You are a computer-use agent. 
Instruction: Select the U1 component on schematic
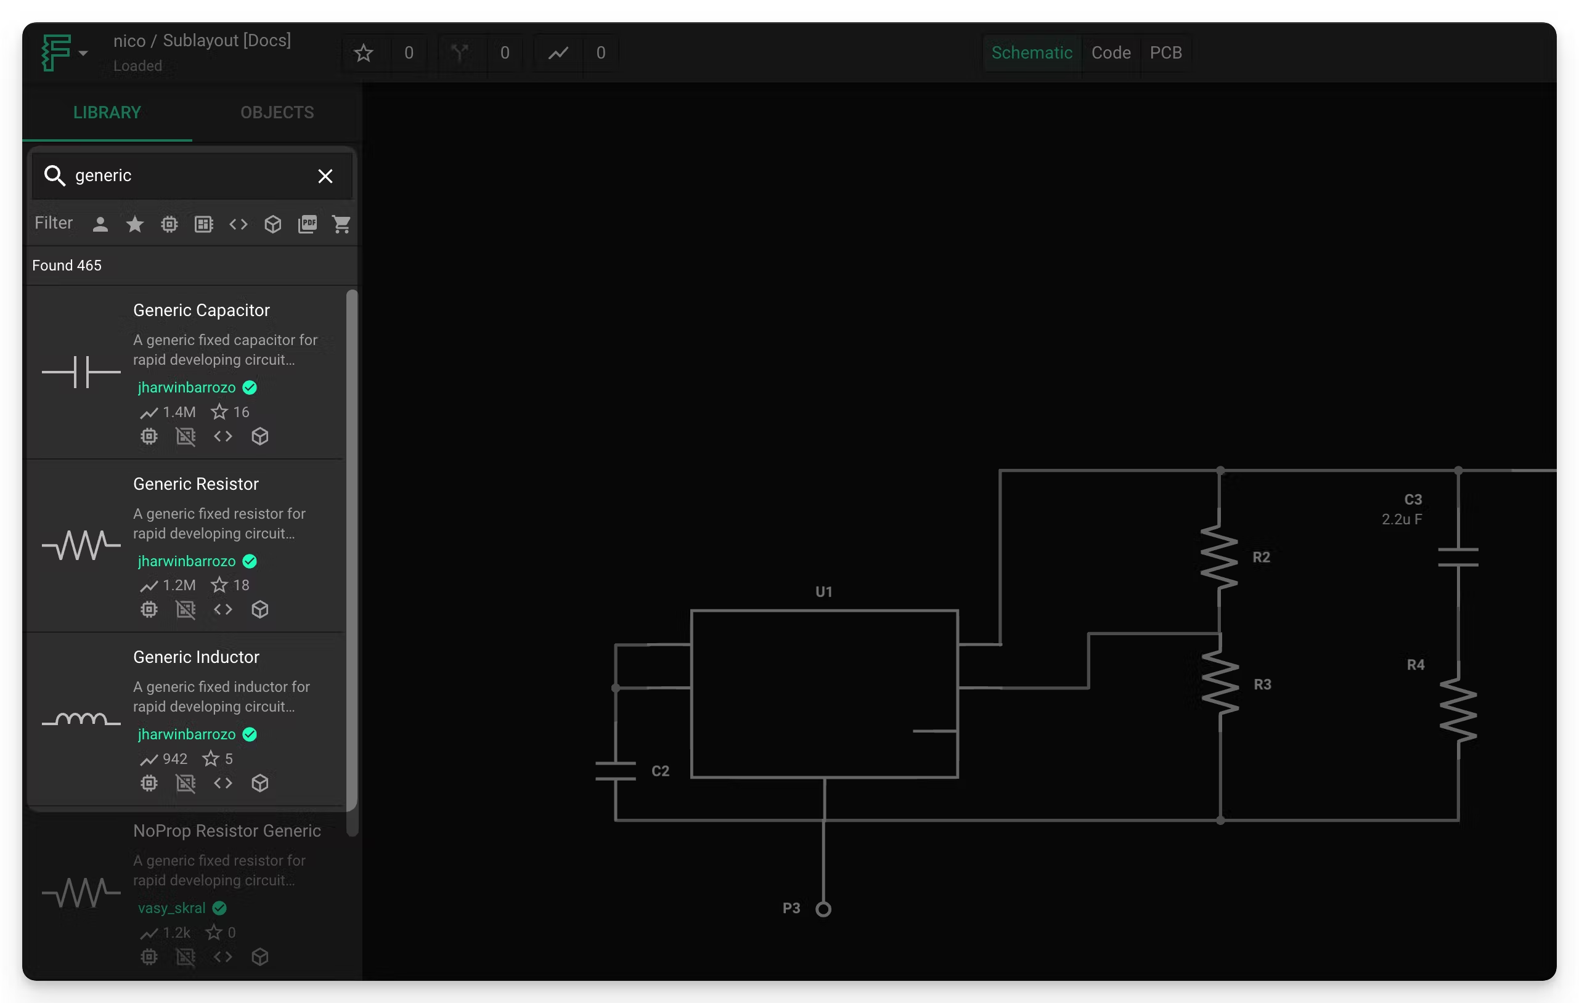tap(824, 694)
